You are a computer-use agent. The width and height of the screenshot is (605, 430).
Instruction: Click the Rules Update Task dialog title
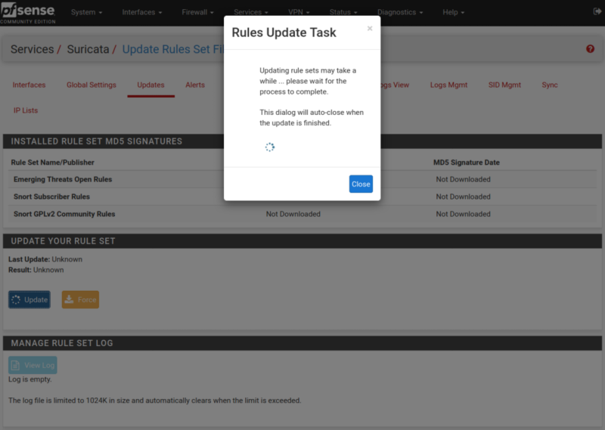coord(284,32)
